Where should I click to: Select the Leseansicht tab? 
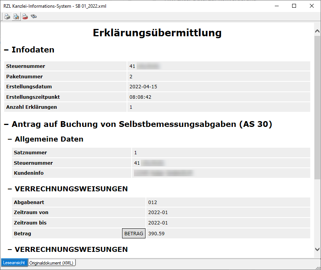14,263
